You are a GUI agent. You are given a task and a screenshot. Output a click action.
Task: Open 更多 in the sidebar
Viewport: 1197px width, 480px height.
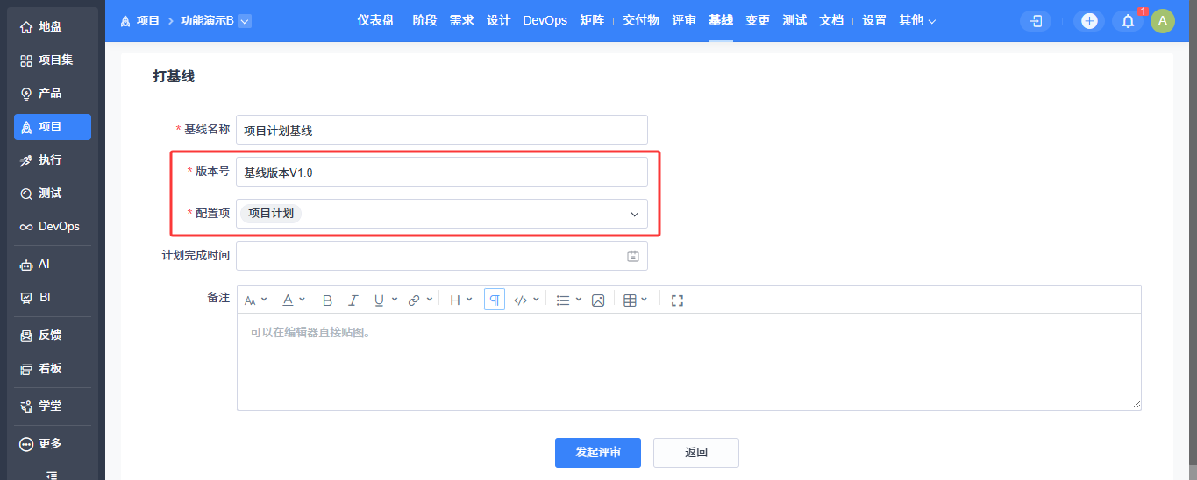pyautogui.click(x=52, y=444)
